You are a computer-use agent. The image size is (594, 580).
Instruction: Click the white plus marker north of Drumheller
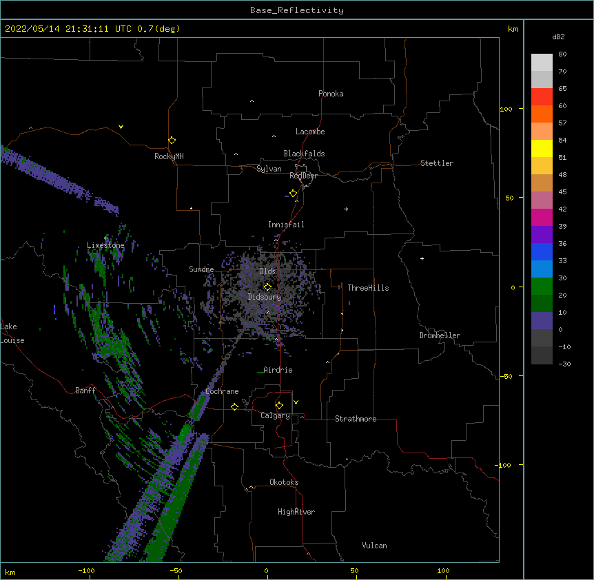point(422,258)
